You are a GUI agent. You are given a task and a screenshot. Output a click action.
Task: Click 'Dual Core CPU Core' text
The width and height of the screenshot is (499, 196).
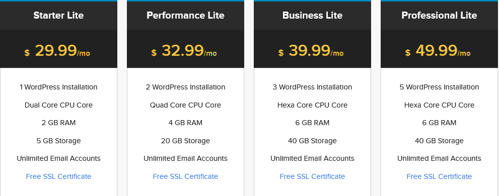click(58, 105)
